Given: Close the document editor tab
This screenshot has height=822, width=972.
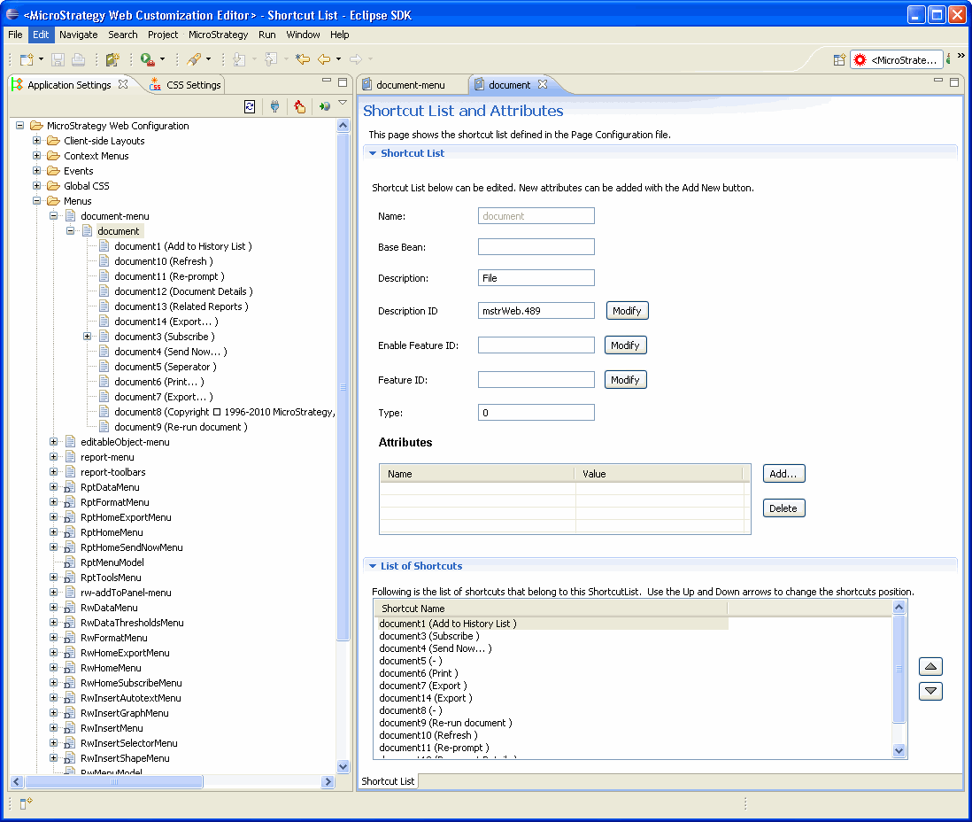Looking at the screenshot, I should pos(543,84).
